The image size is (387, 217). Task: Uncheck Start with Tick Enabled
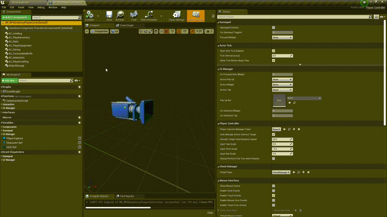pyautogui.click(x=274, y=51)
